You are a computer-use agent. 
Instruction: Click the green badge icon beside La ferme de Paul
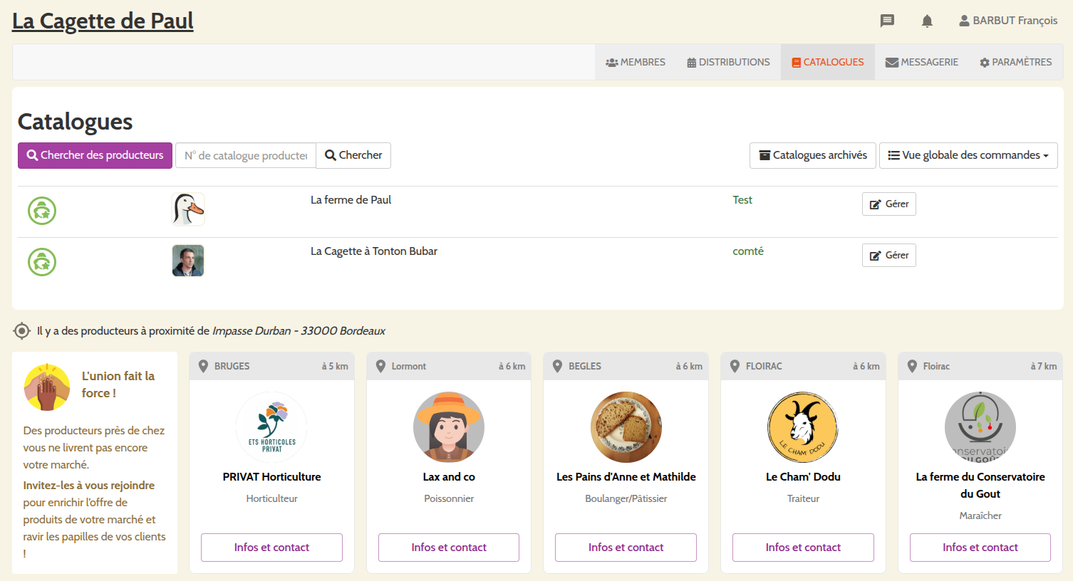42,211
